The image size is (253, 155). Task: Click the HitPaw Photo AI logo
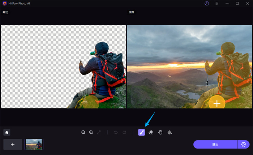point(5,4)
